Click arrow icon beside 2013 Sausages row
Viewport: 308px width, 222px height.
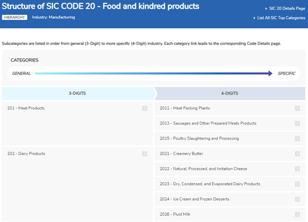298,124
